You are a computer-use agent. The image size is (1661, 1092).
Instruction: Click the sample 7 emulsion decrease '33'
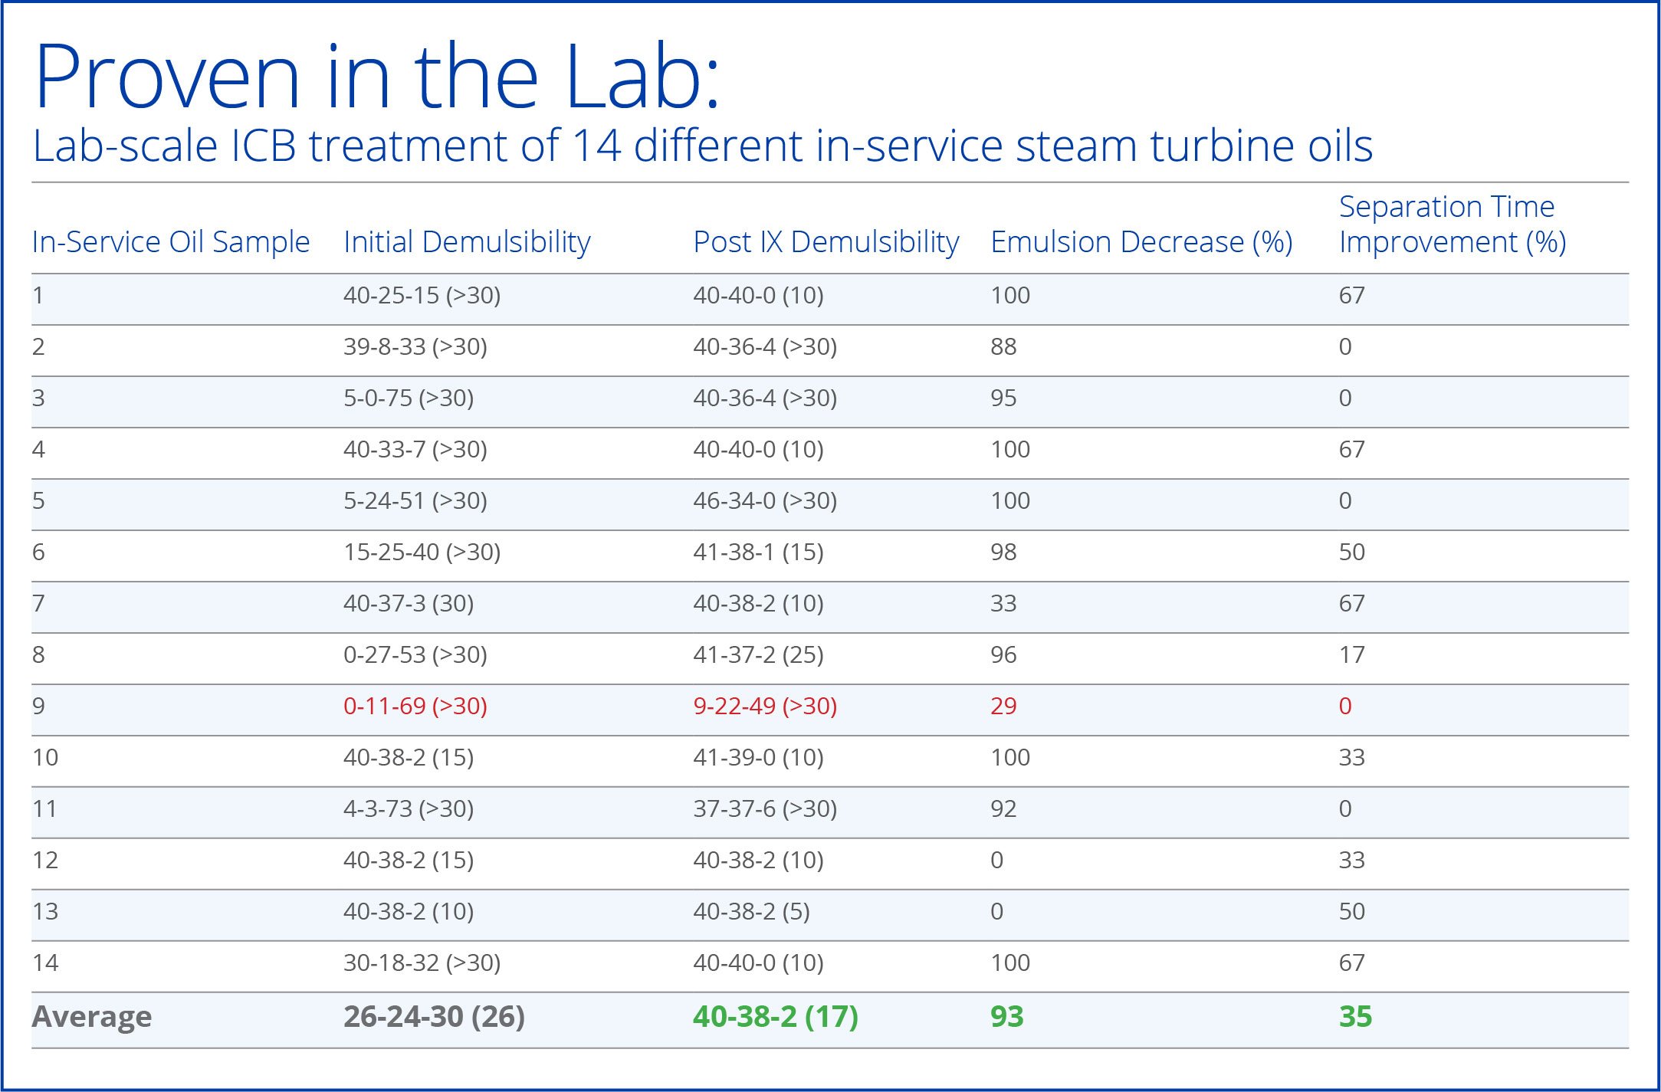[x=1003, y=603]
